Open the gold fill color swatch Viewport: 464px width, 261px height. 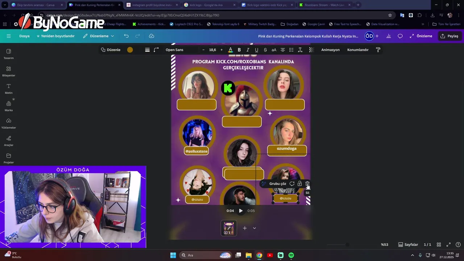click(130, 50)
